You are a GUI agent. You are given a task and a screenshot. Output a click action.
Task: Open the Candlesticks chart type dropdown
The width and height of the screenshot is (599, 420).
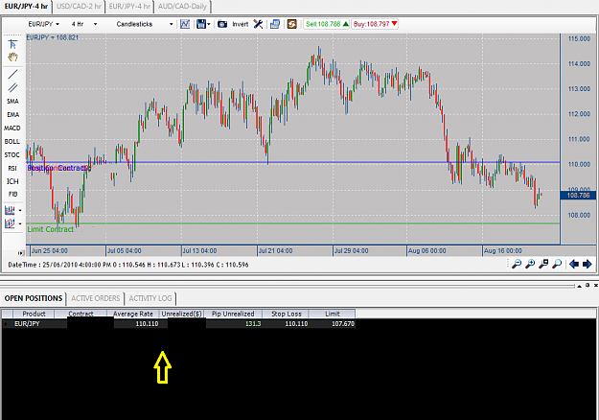145,24
